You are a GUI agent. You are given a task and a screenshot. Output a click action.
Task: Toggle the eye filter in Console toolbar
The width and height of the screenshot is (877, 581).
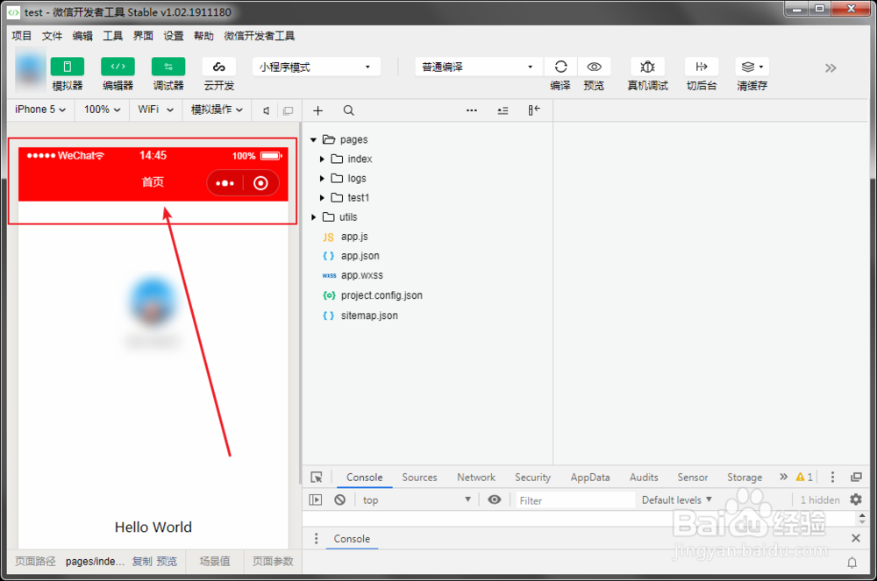494,500
